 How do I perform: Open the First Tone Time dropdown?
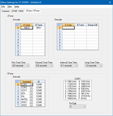21,66
